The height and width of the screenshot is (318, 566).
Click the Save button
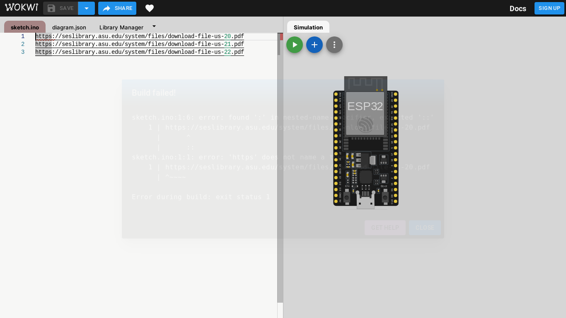pos(60,8)
